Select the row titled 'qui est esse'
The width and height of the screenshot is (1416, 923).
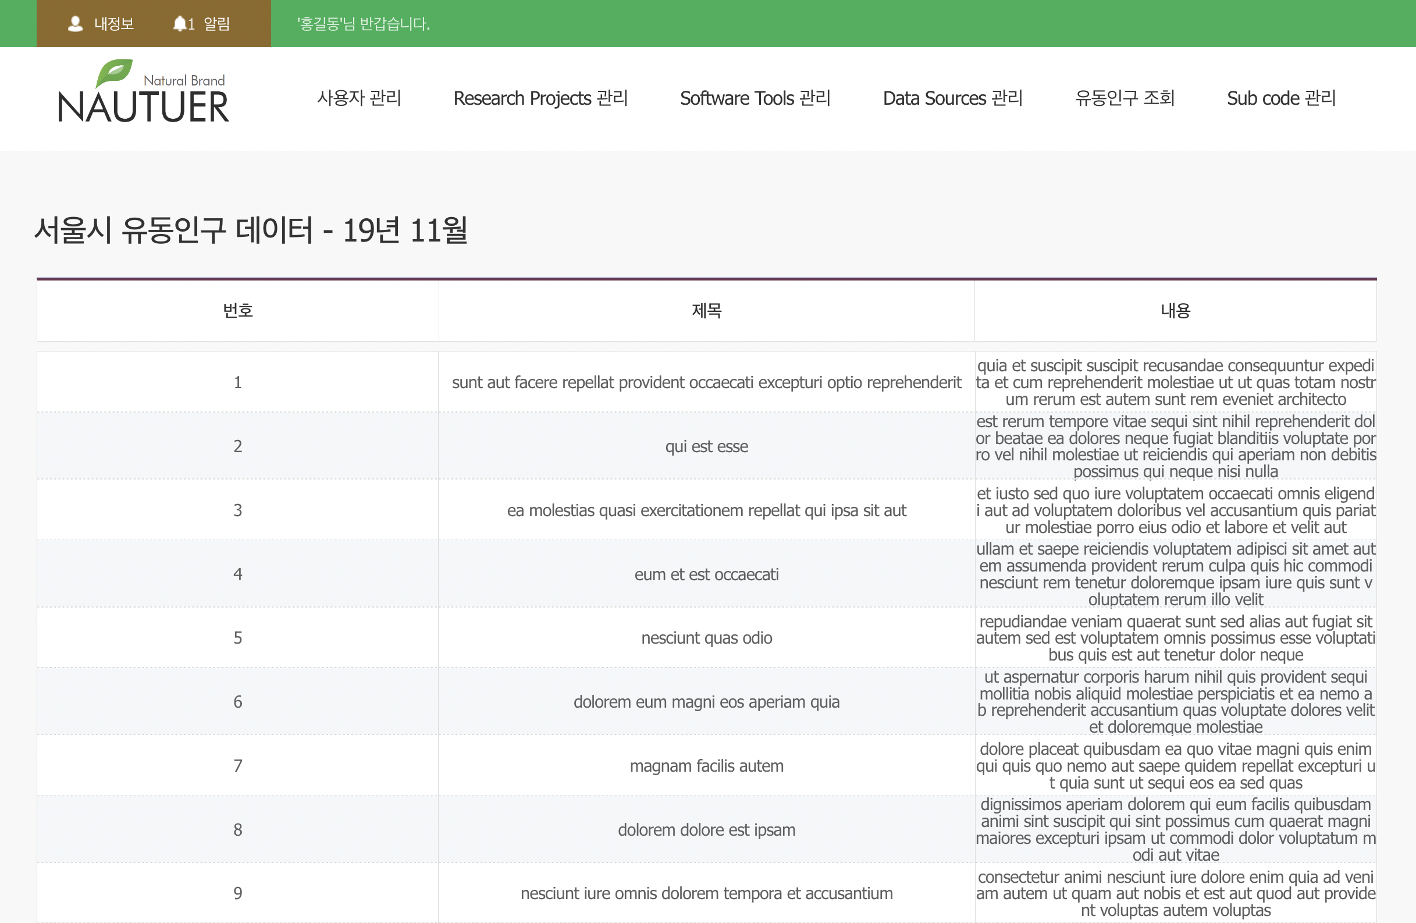[x=706, y=446]
